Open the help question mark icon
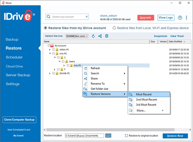The width and height of the screenshot is (193, 142). click(180, 18)
